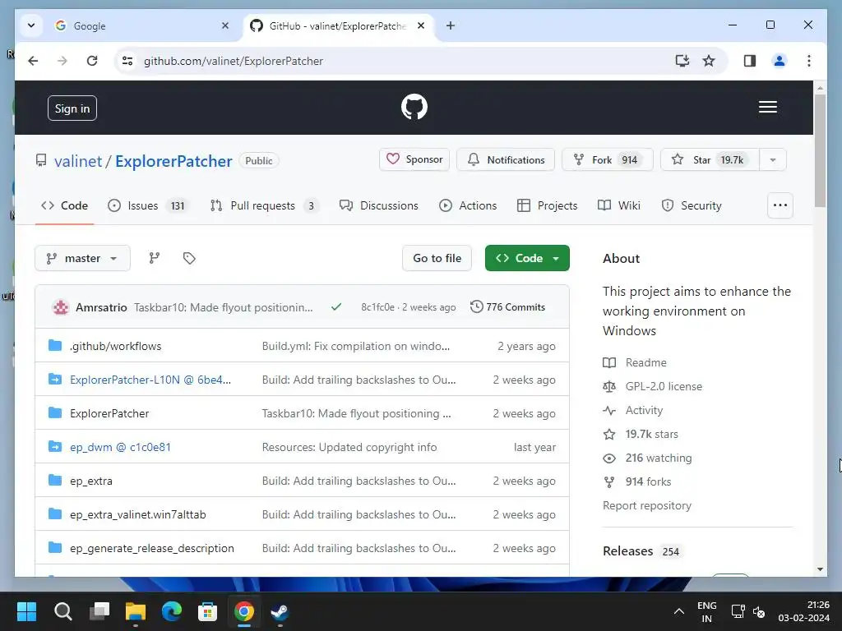Close the Google tab
The height and width of the screenshot is (631, 842).
click(225, 25)
